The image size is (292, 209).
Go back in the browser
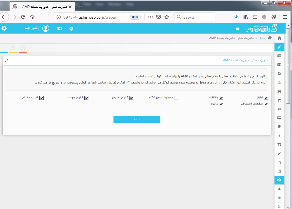pyautogui.click(x=4, y=17)
